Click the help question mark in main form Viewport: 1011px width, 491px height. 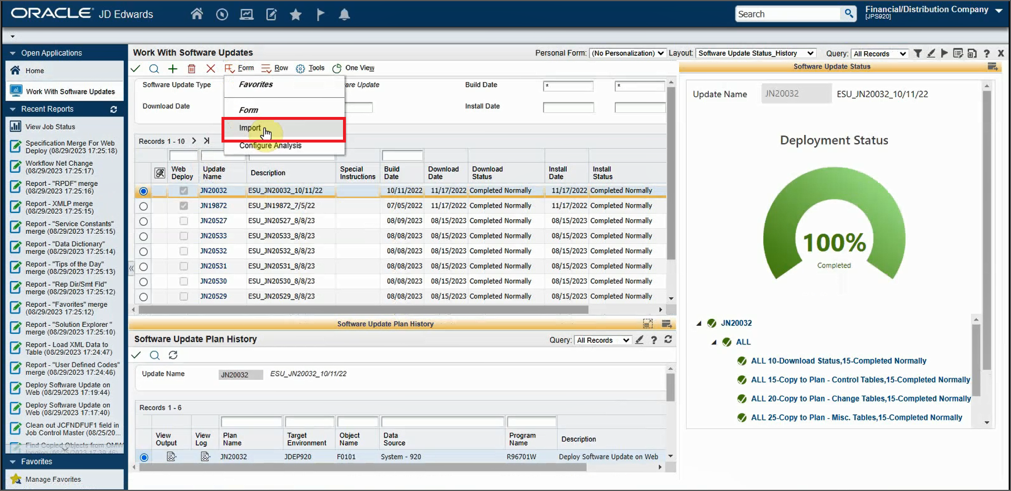point(987,53)
